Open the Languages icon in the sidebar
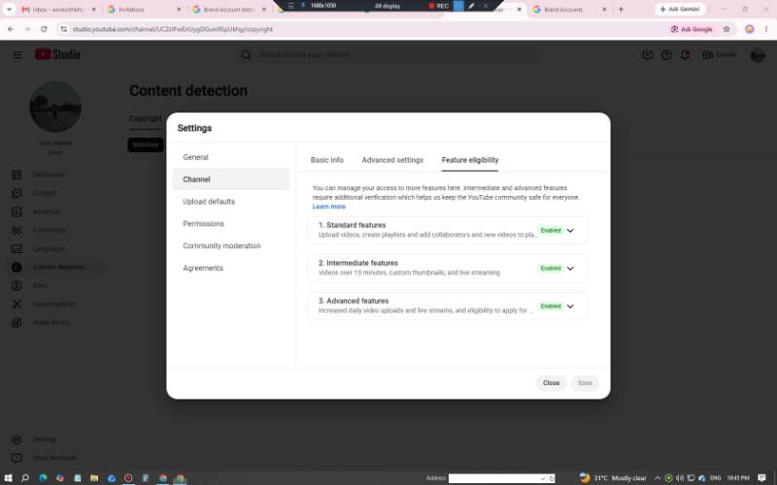 tap(17, 248)
